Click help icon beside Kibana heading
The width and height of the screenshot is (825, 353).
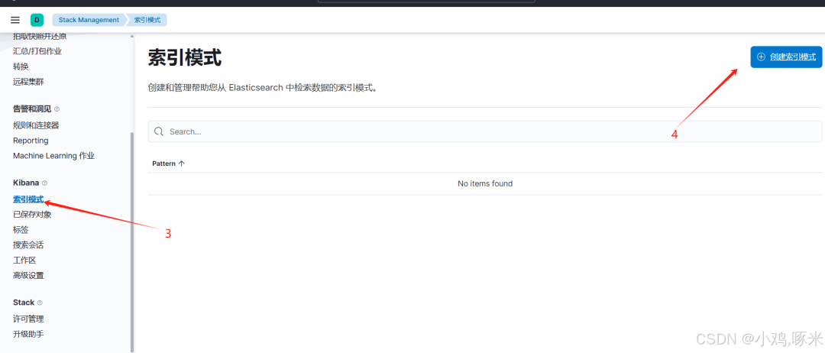[45, 183]
